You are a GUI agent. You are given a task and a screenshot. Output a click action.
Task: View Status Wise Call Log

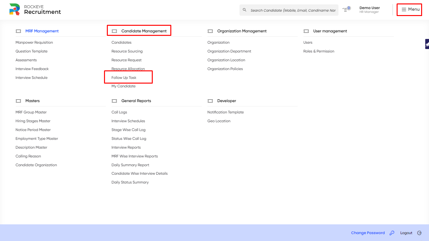click(x=129, y=139)
